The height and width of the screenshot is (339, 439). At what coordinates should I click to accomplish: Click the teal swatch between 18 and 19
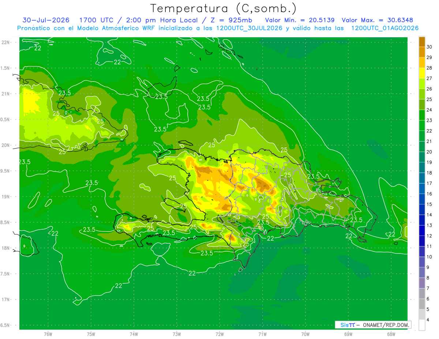[x=422, y=167]
